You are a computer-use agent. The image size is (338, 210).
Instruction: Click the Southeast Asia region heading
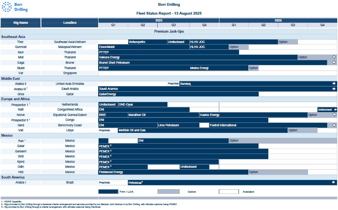coord(13,37)
